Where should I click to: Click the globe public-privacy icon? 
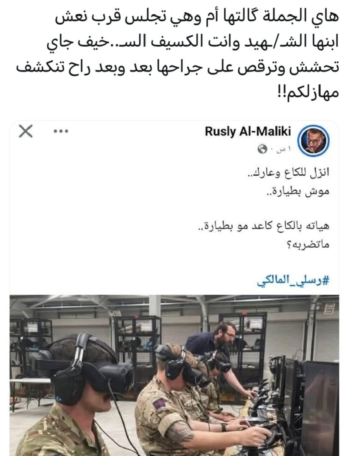[262, 150]
